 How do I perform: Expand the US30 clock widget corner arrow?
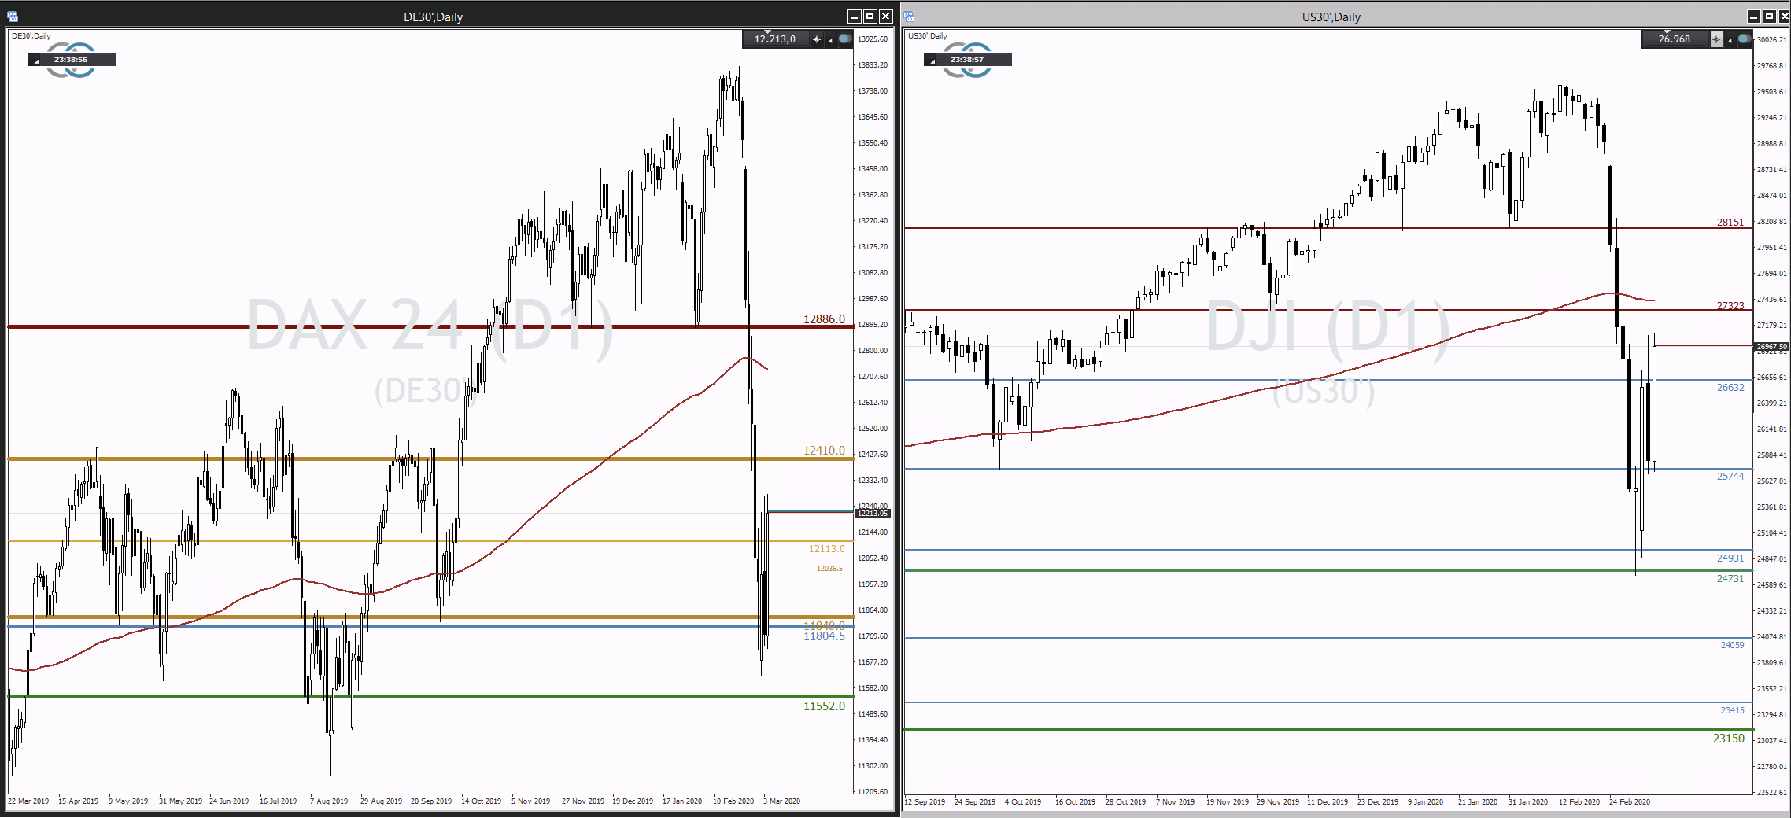[x=932, y=61]
